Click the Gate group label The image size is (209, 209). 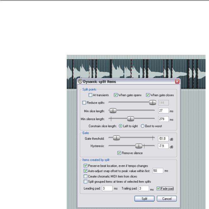(x=86, y=133)
